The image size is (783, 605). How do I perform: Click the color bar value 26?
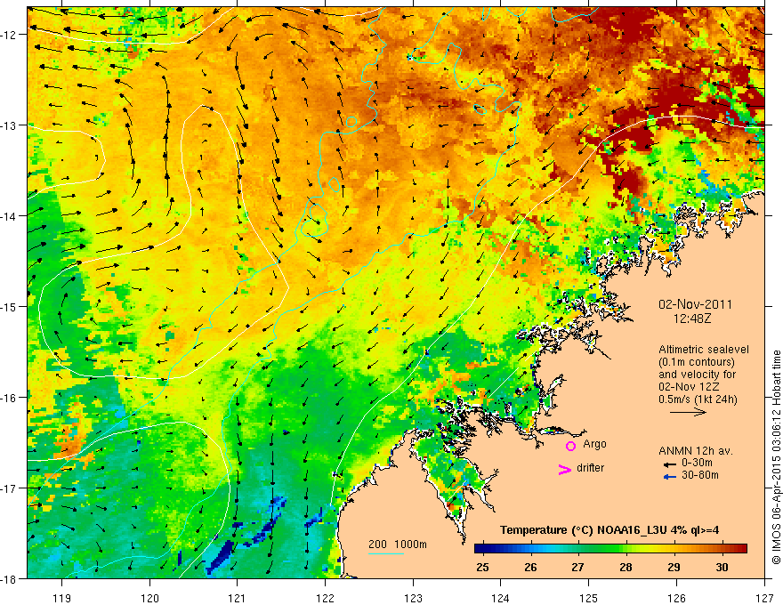click(530, 567)
